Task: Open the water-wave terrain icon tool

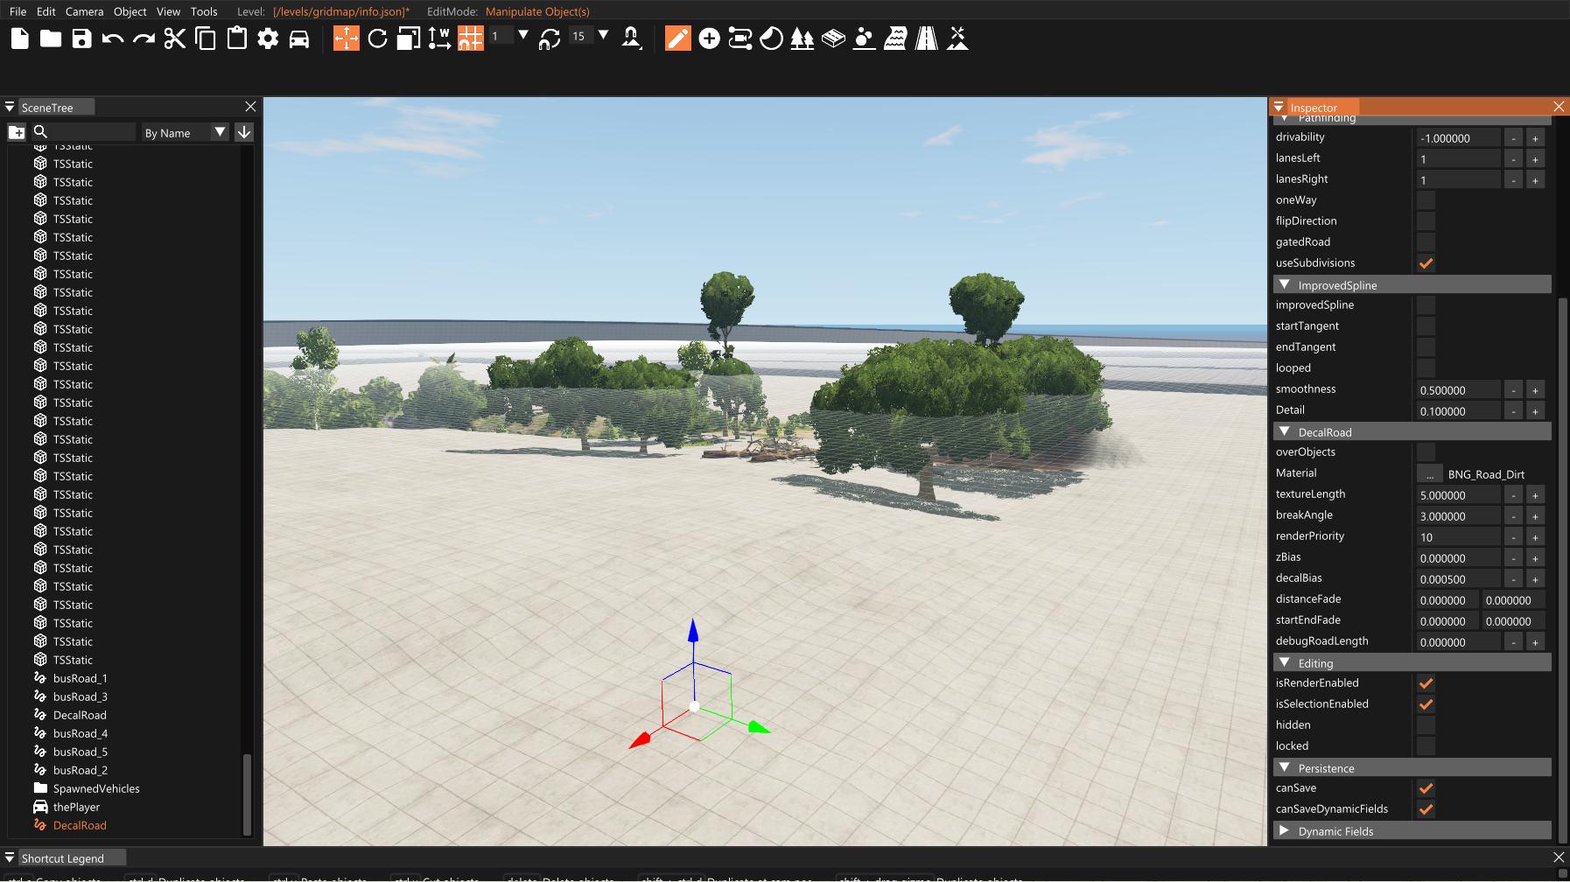Action: 895,38
